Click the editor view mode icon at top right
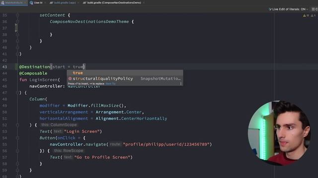The height and width of the screenshot is (178, 318). click(314, 9)
